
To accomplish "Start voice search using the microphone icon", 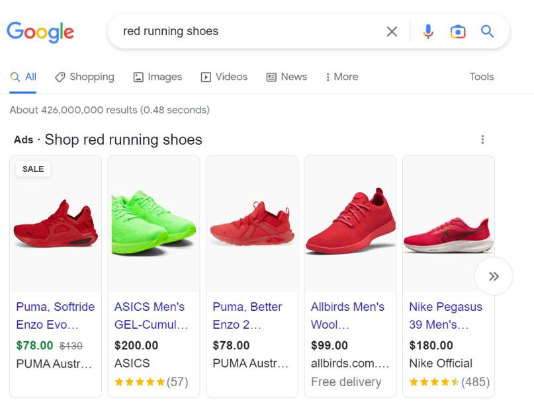I will point(427,31).
